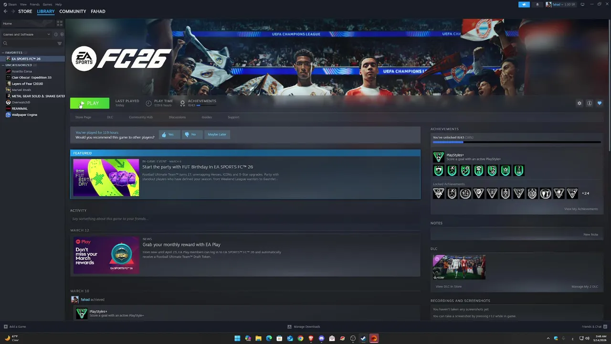Show game info via the info icon
Viewport: 611px width, 344px height.
[x=590, y=103]
